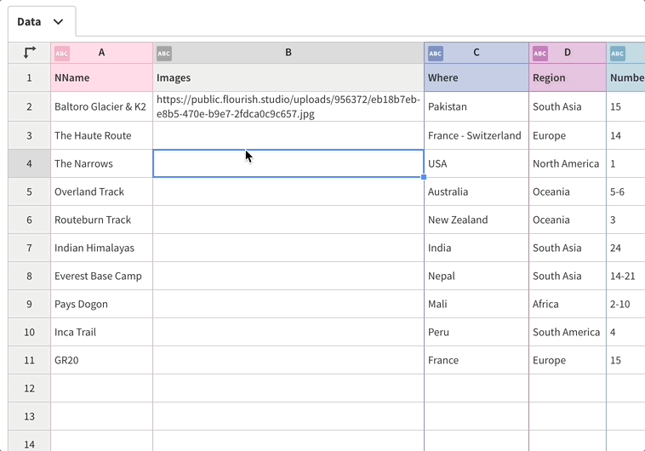Select column B header
This screenshot has width=645, height=451.
point(288,53)
